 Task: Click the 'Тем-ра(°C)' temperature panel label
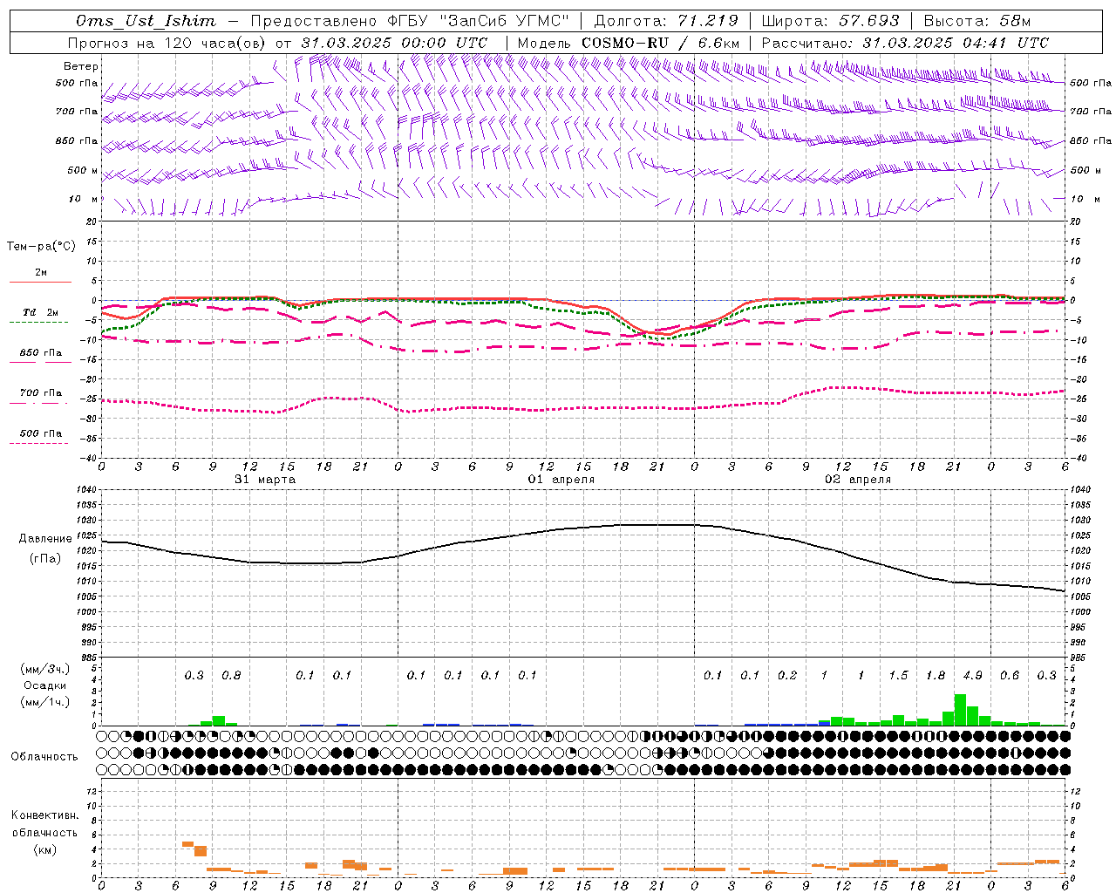click(x=41, y=247)
